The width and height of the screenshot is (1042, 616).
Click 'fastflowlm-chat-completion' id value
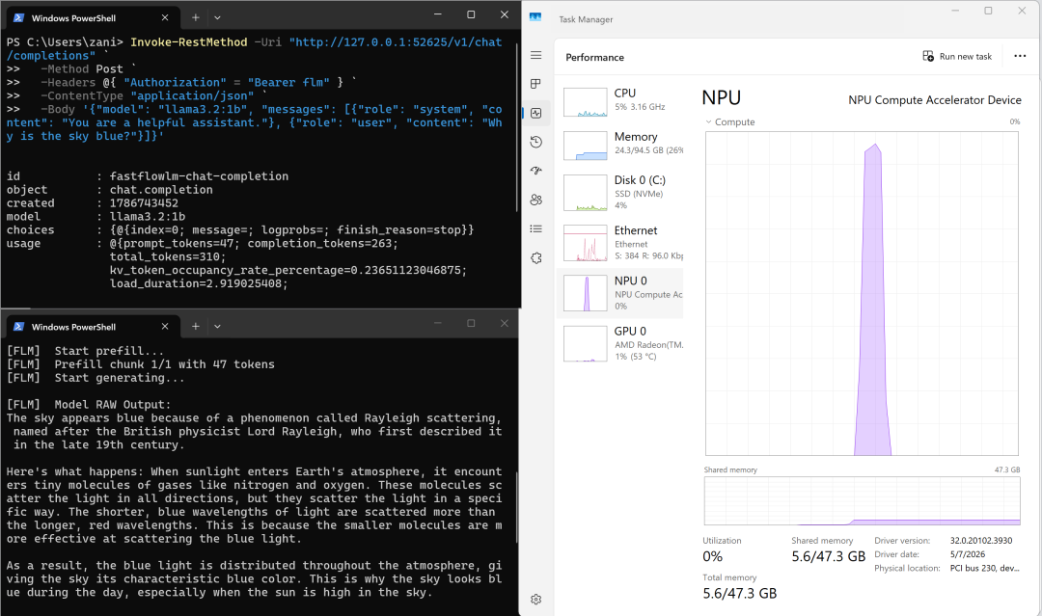tap(199, 175)
